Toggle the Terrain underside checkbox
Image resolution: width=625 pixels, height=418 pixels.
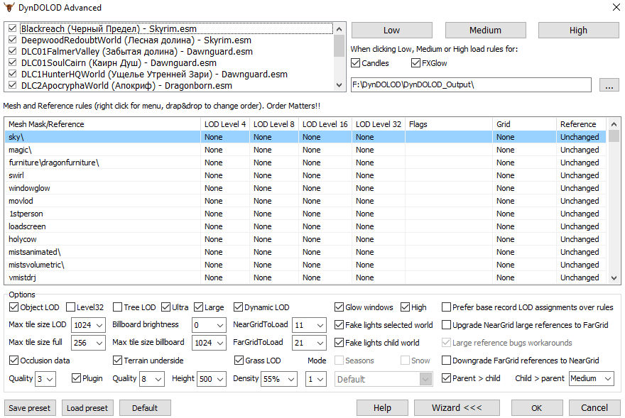coord(117,361)
